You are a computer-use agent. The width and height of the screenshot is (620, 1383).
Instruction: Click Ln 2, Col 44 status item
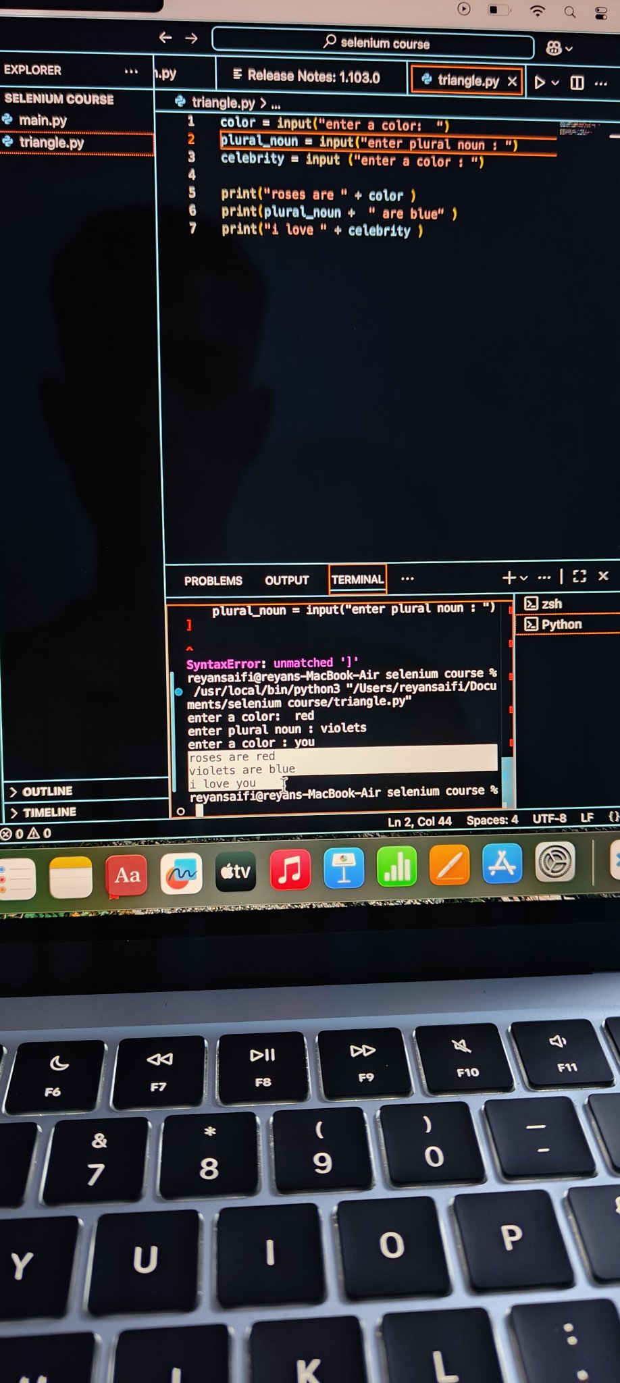[419, 821]
